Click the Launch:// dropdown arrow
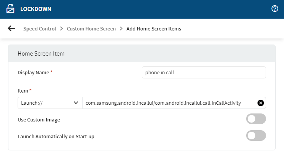Image resolution: width=284 pixels, height=158 pixels. [x=76, y=103]
